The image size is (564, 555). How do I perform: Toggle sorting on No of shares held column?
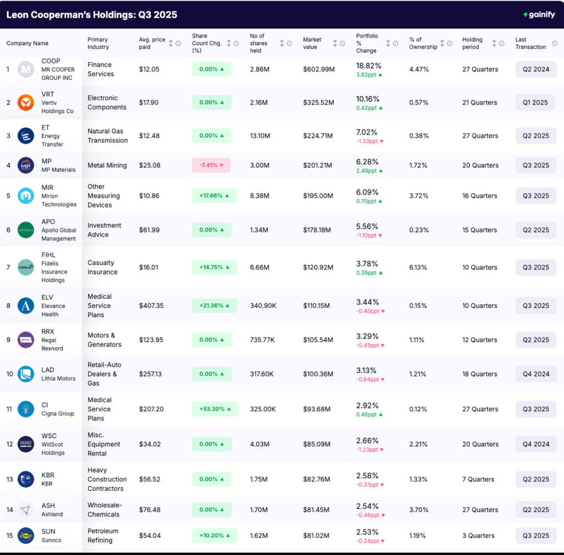tap(281, 43)
